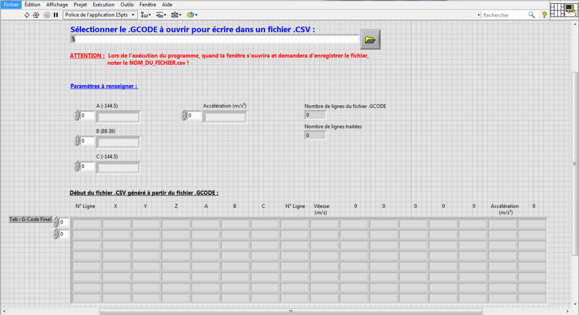
Task: Click the connector pane grid icon
Action: pyautogui.click(x=557, y=10)
